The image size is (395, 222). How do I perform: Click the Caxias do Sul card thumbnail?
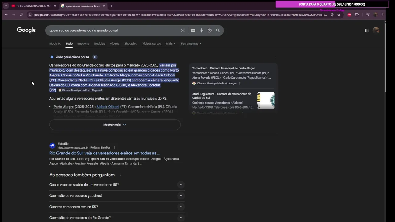pyautogui.click(x=266, y=101)
